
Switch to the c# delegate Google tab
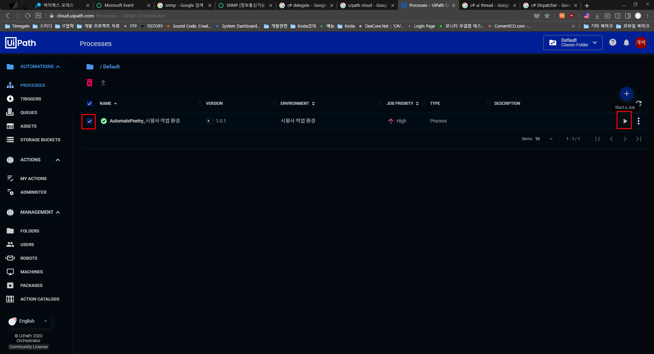[x=306, y=5]
